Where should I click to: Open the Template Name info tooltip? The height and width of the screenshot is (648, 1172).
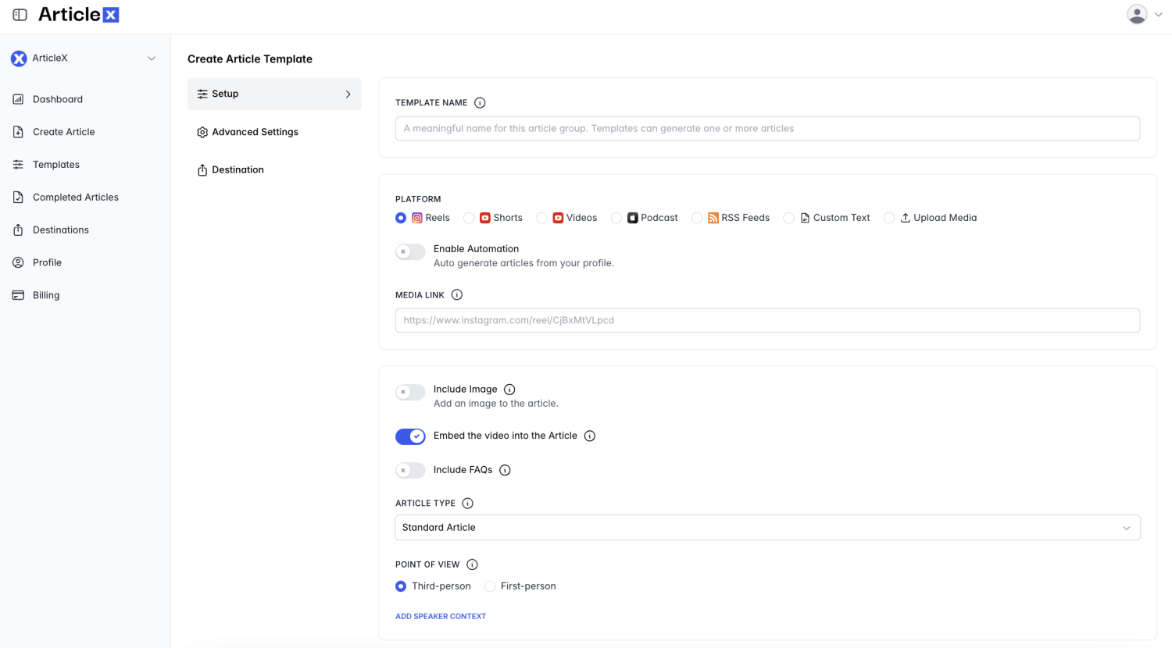click(480, 102)
